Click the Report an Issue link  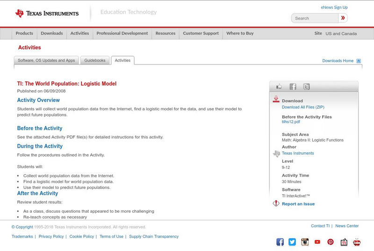tap(298, 204)
